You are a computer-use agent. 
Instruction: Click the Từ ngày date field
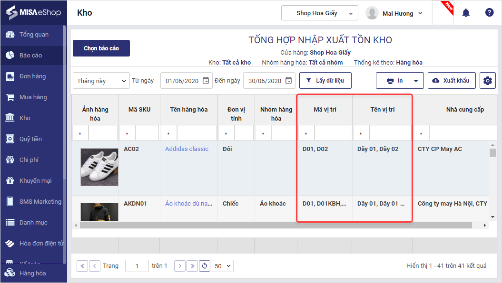click(x=182, y=81)
